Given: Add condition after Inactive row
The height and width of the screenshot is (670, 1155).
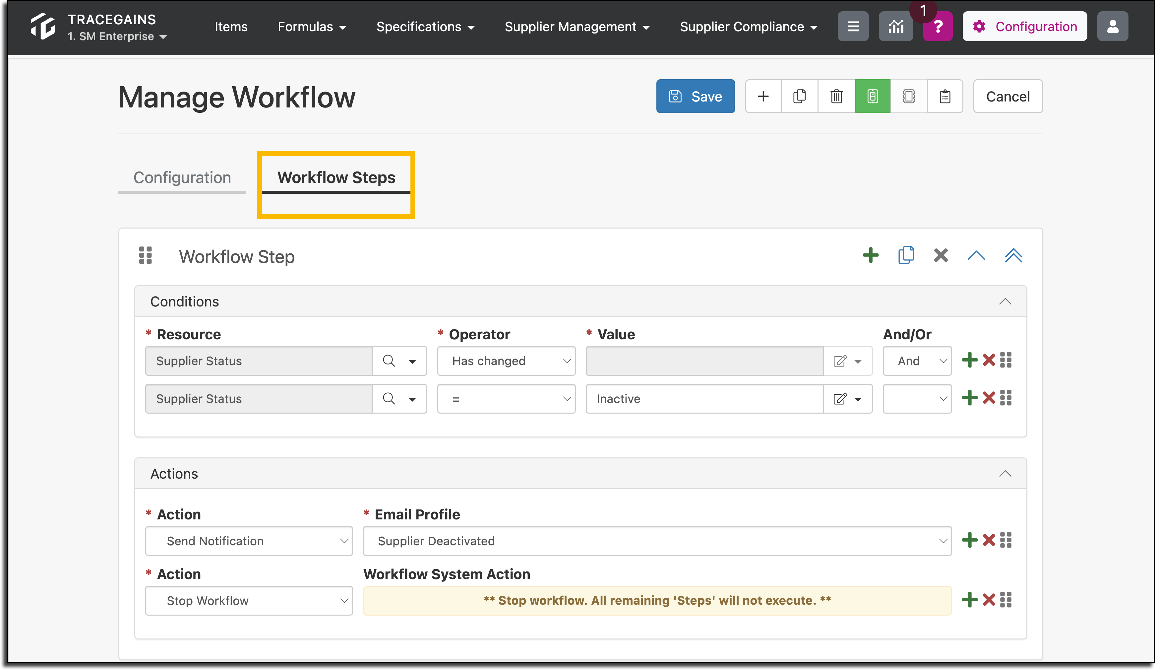Looking at the screenshot, I should point(969,398).
